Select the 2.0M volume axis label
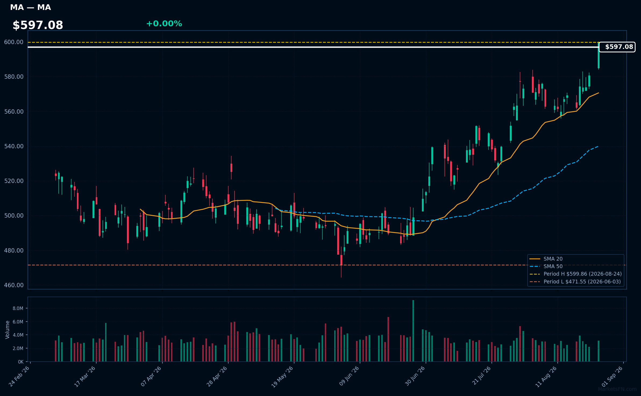 click(18, 348)
